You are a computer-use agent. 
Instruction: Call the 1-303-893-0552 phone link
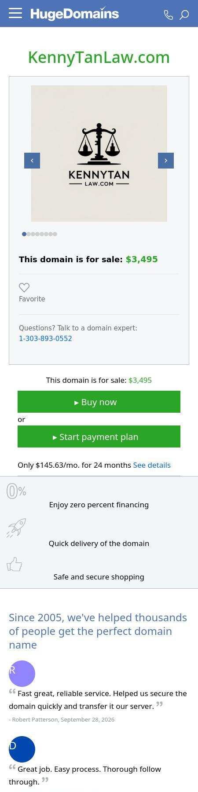pyautogui.click(x=45, y=338)
